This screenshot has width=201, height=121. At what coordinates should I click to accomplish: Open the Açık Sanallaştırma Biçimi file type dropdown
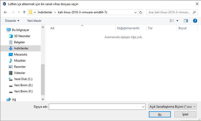173,107
